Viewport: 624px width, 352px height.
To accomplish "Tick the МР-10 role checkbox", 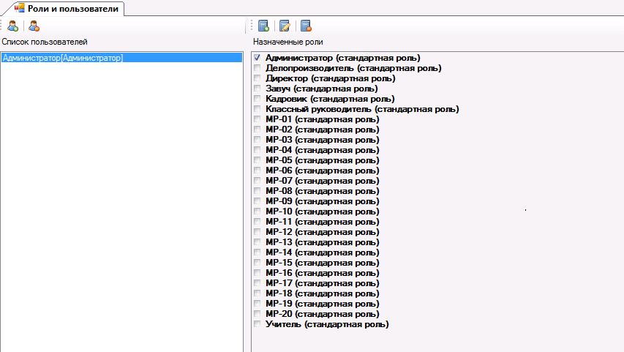I will (x=257, y=211).
